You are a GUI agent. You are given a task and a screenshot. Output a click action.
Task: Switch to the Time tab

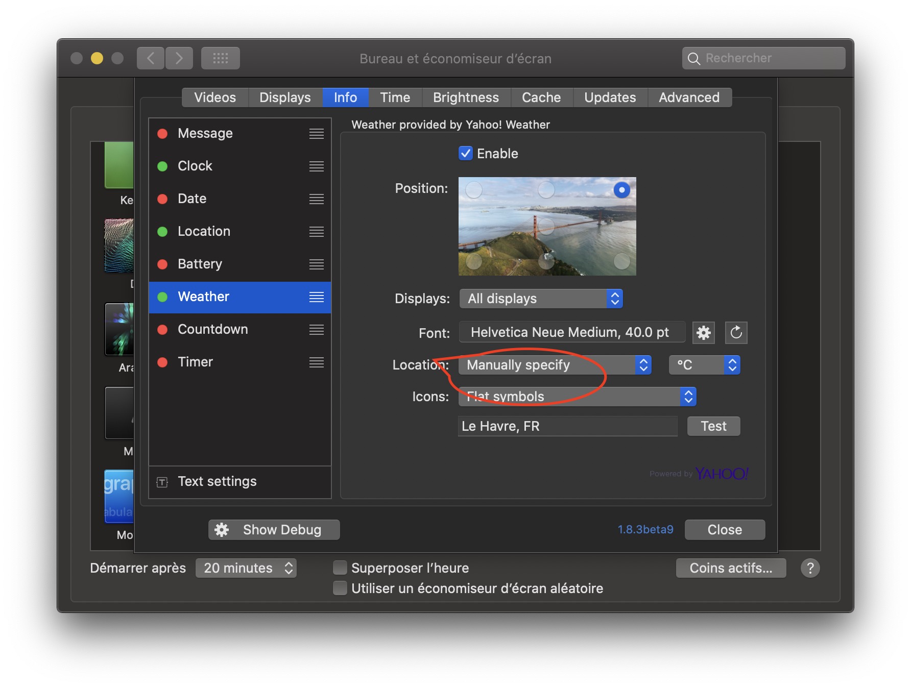[x=395, y=97]
